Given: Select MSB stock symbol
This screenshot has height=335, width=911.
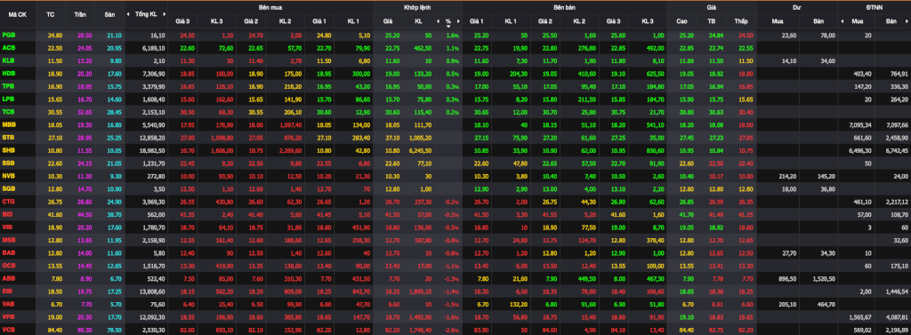Looking at the screenshot, I should [9, 239].
